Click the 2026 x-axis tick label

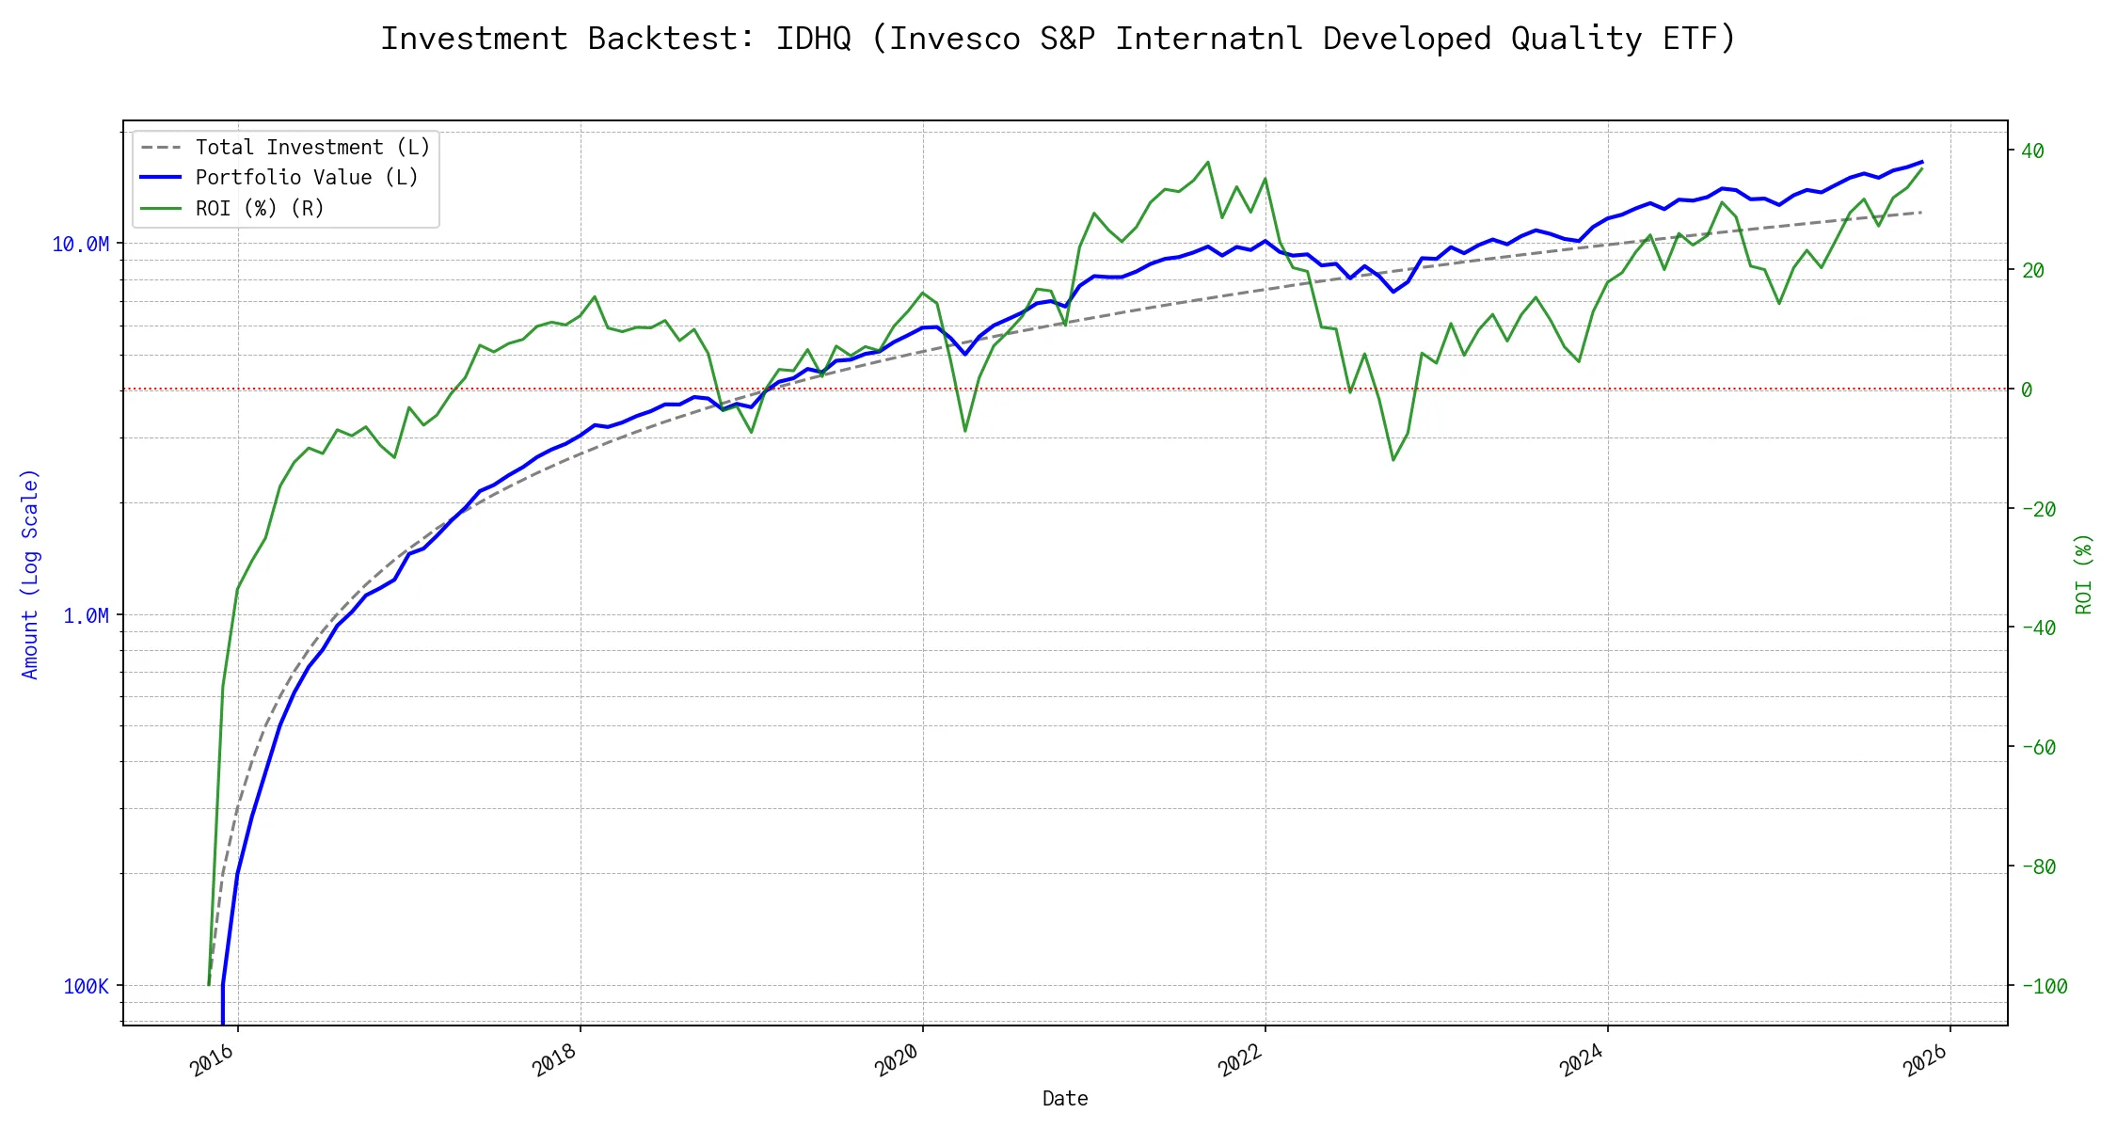[x=1925, y=1061]
